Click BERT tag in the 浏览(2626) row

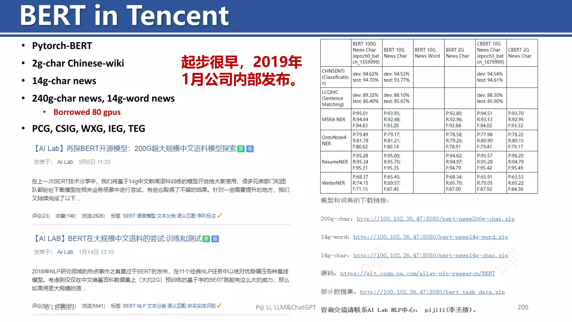click(129, 216)
